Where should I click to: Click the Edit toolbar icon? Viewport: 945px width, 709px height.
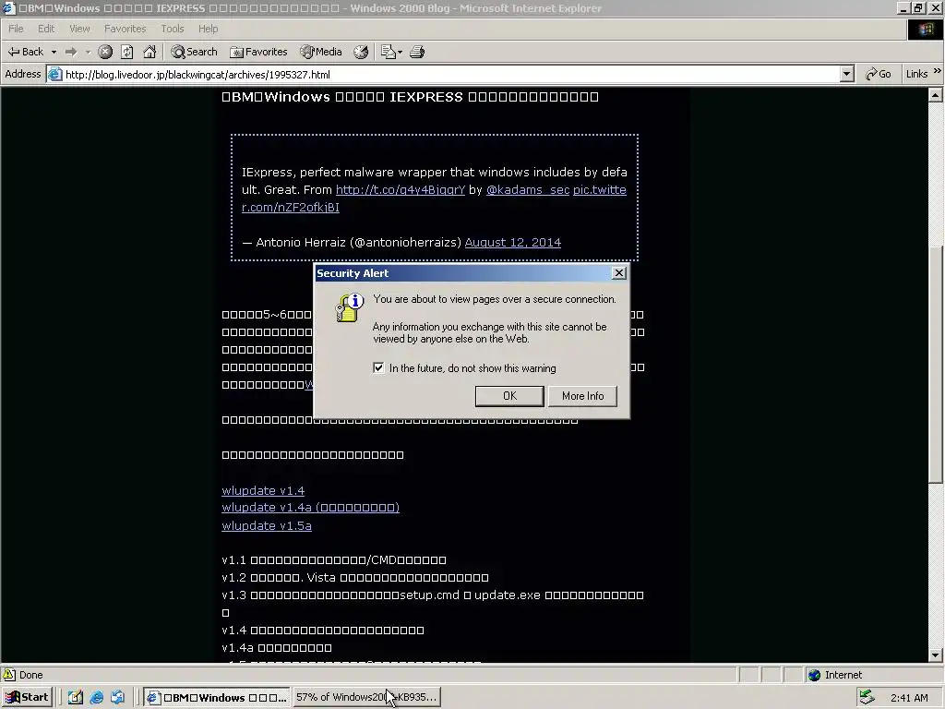coord(388,52)
